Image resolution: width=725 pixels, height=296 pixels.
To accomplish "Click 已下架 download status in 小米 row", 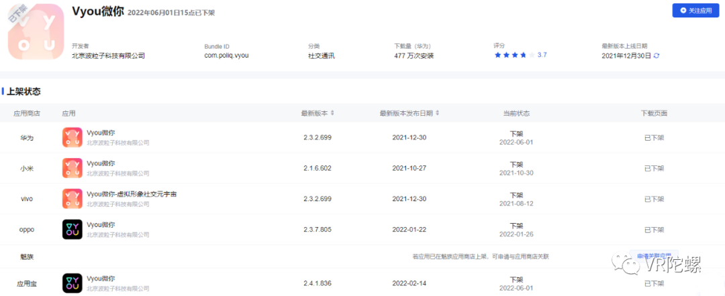I will [x=655, y=168].
